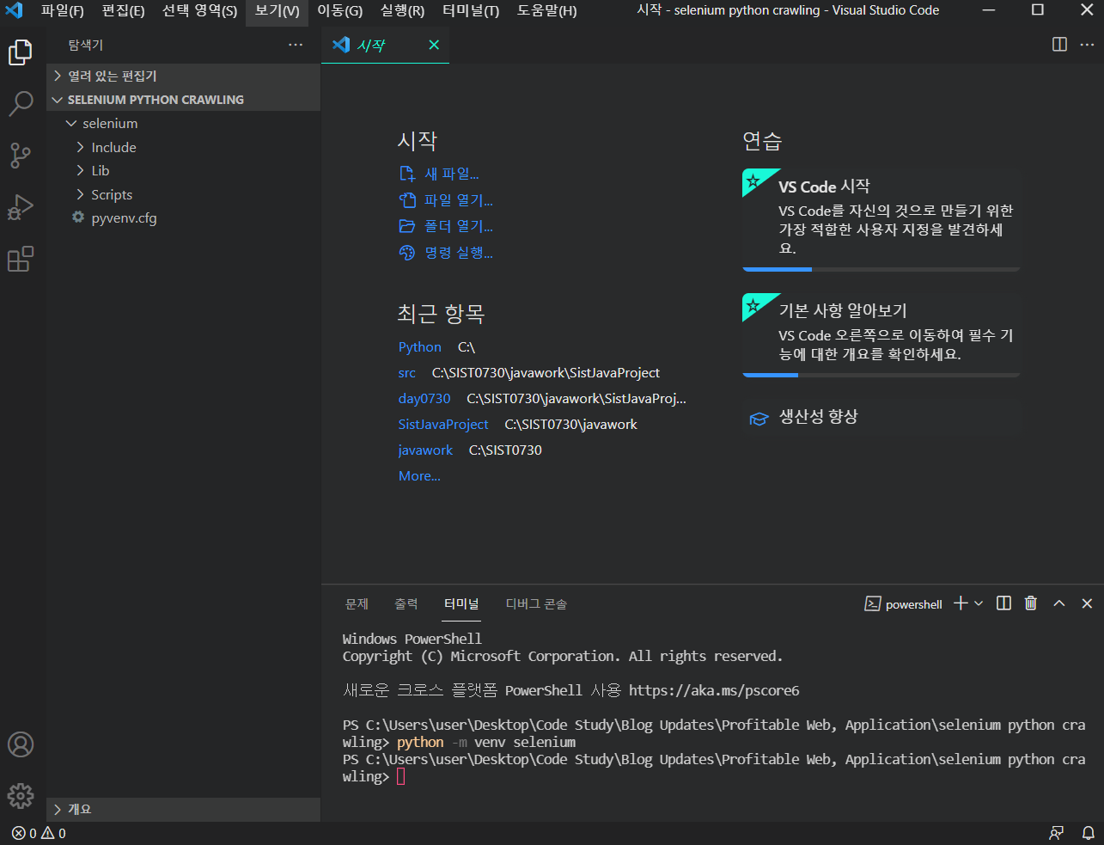Viewport: 1104px width, 845px height.
Task: Click the errors and warnings status indicator
Action: click(39, 833)
